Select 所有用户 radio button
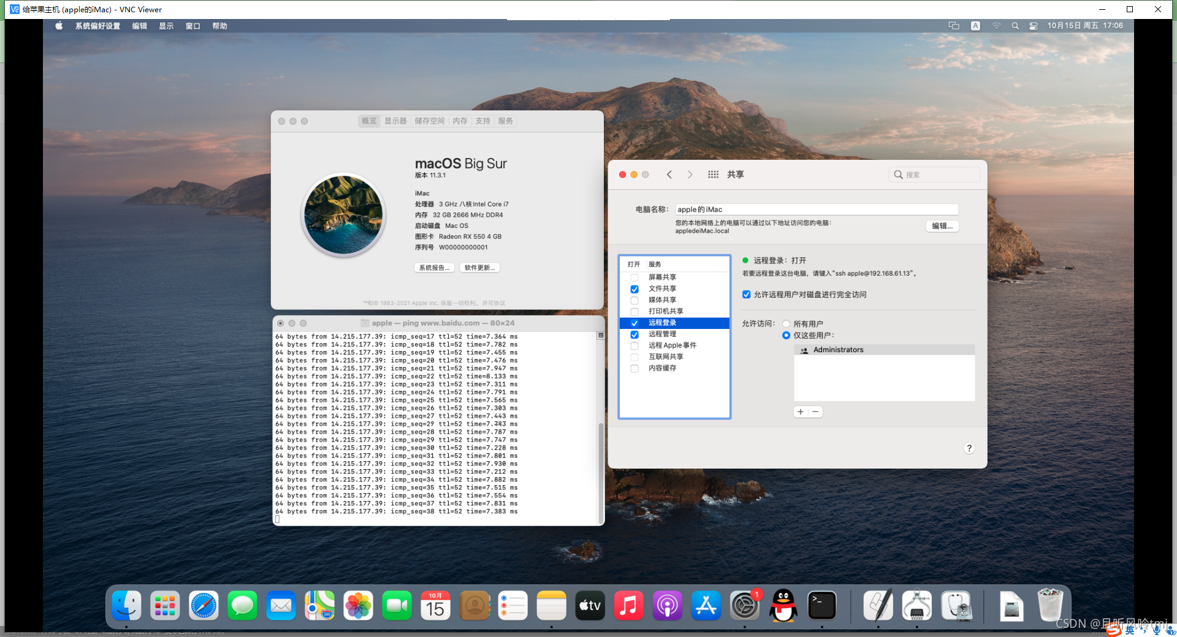This screenshot has width=1177, height=637. pos(786,324)
